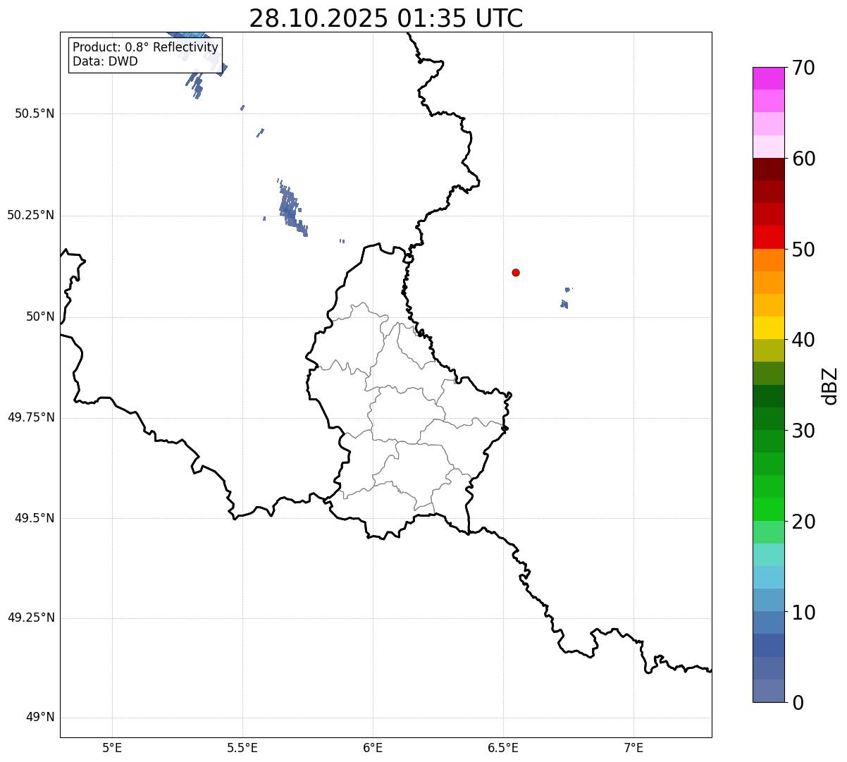This screenshot has height=762, width=847.
Task: Select the light blue swatch near 14 dBZ
Action: pyautogui.click(x=768, y=577)
